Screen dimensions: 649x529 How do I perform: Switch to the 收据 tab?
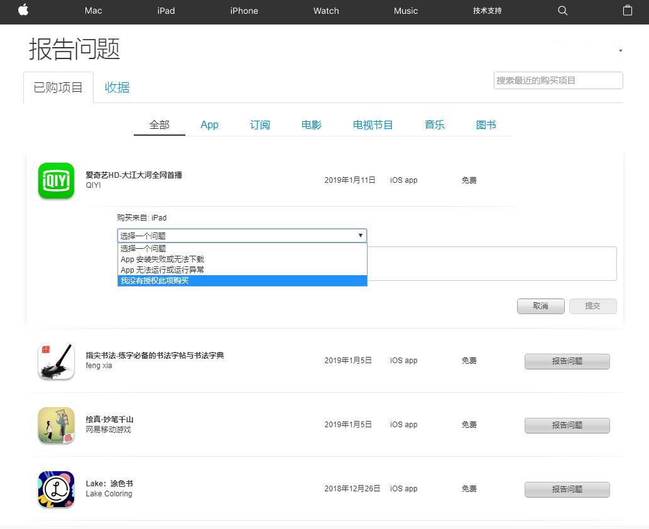pyautogui.click(x=117, y=87)
